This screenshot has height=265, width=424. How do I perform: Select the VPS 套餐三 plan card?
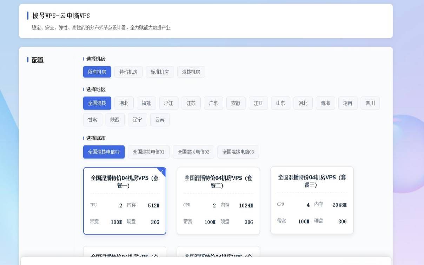312,200
